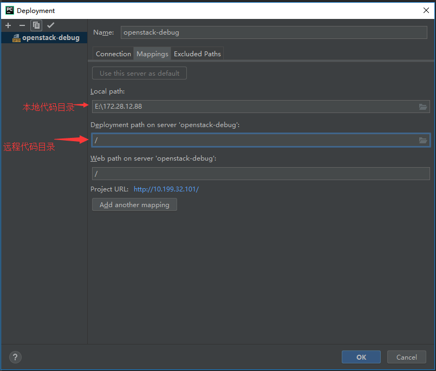Confirm settings with the OK button

[361, 357]
